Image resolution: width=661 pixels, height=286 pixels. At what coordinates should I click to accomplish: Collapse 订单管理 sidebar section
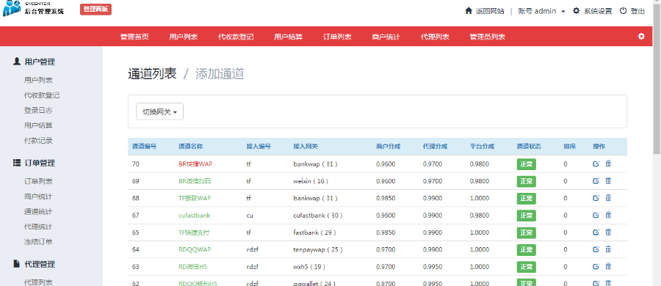pyautogui.click(x=34, y=163)
